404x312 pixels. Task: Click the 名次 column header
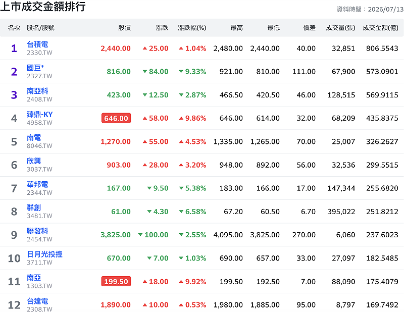[x=14, y=28]
